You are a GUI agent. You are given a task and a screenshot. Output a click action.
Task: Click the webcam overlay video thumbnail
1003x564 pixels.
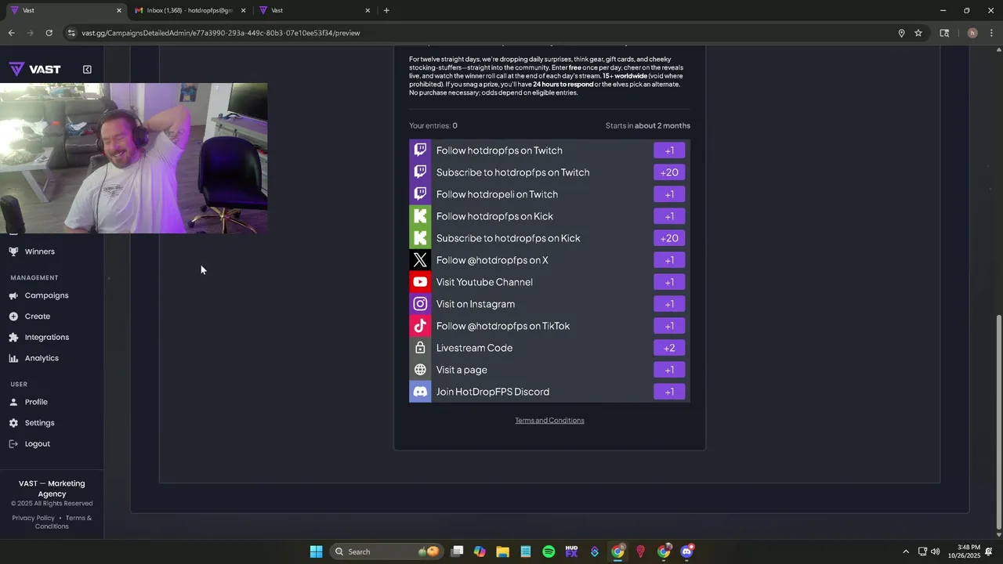pos(133,158)
